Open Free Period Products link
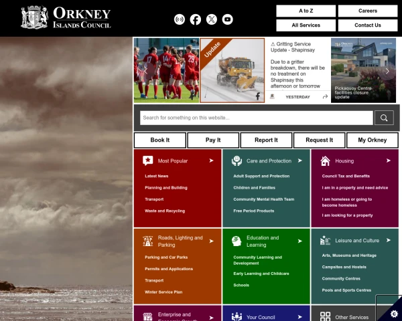This screenshot has height=321, width=402. pos(253,211)
